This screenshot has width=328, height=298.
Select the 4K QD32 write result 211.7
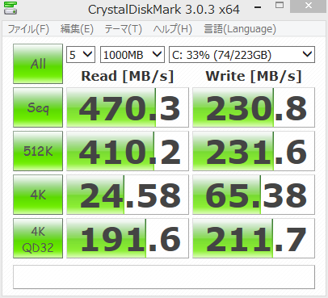coord(254,238)
